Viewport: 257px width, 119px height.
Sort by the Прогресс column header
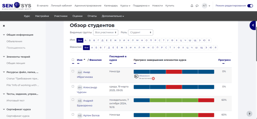[224, 60]
